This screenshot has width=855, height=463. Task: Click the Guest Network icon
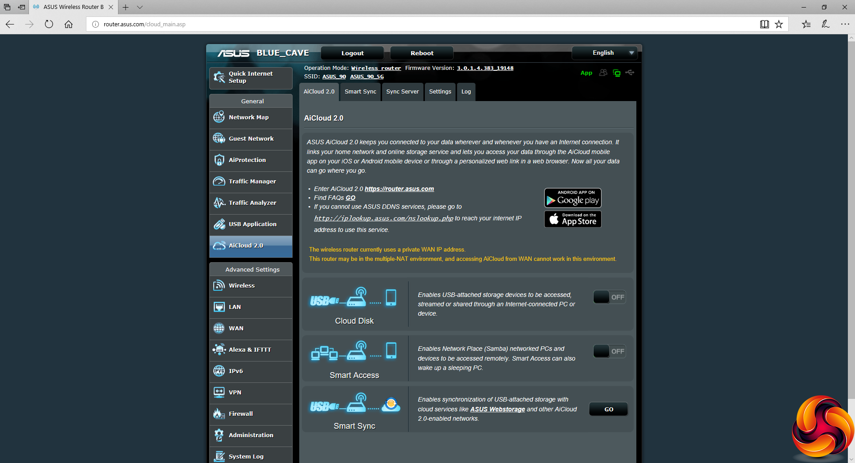219,138
